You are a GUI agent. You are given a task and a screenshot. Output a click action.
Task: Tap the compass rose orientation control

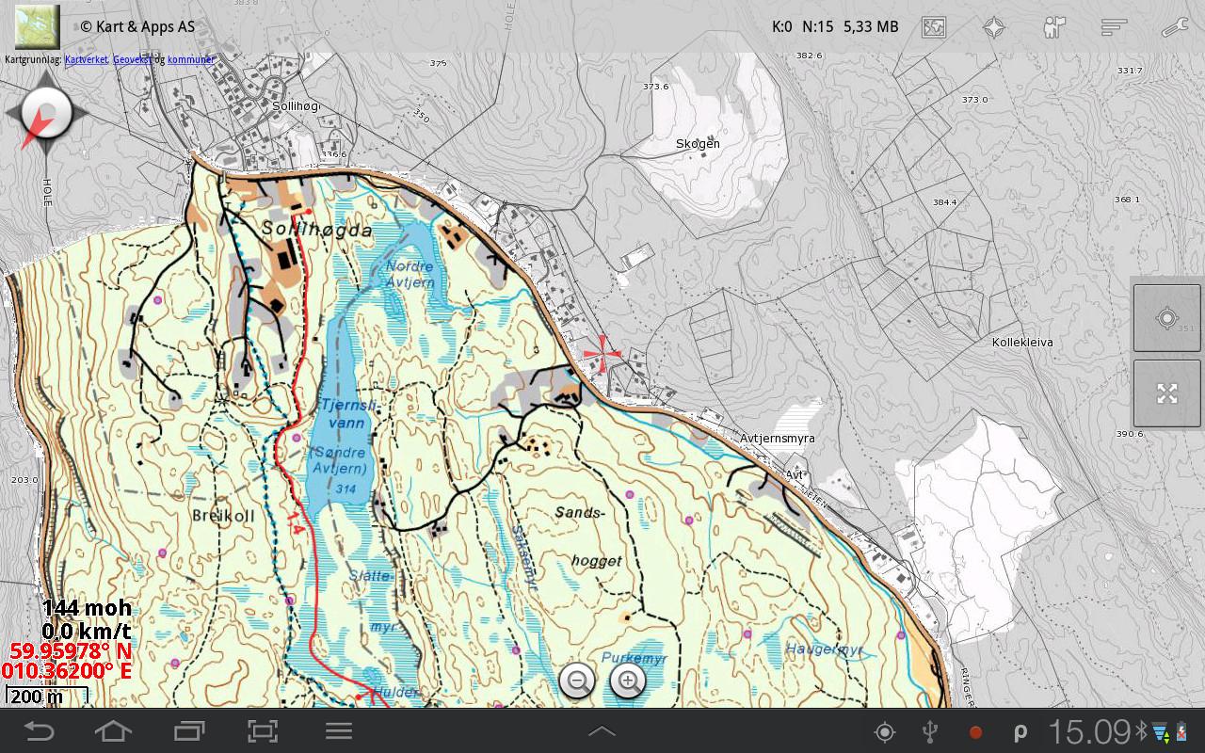click(x=46, y=114)
